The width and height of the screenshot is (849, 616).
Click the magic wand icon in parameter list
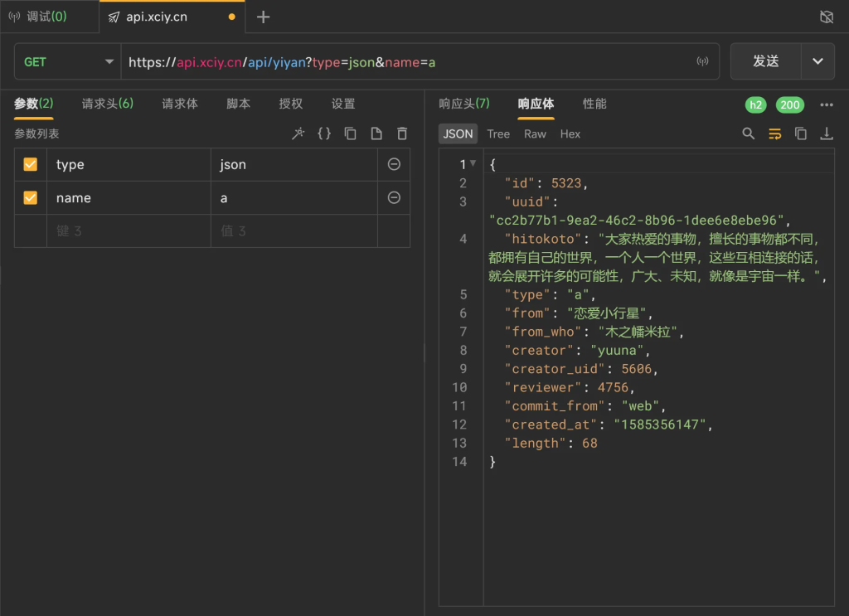298,133
